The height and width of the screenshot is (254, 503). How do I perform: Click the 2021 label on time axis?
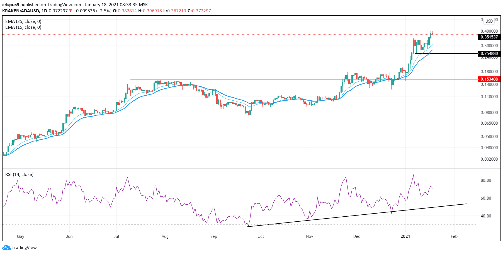tap(405, 236)
